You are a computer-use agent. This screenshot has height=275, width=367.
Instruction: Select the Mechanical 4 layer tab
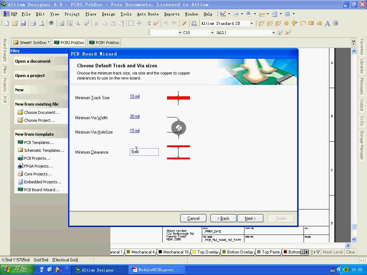point(140,252)
